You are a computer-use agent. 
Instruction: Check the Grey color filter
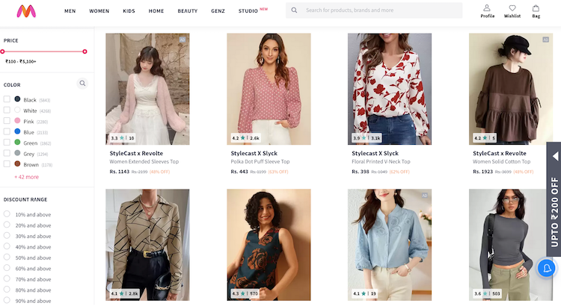7,153
